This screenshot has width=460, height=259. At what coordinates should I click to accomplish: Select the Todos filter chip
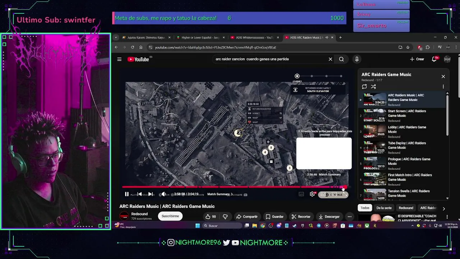pyautogui.click(x=365, y=208)
